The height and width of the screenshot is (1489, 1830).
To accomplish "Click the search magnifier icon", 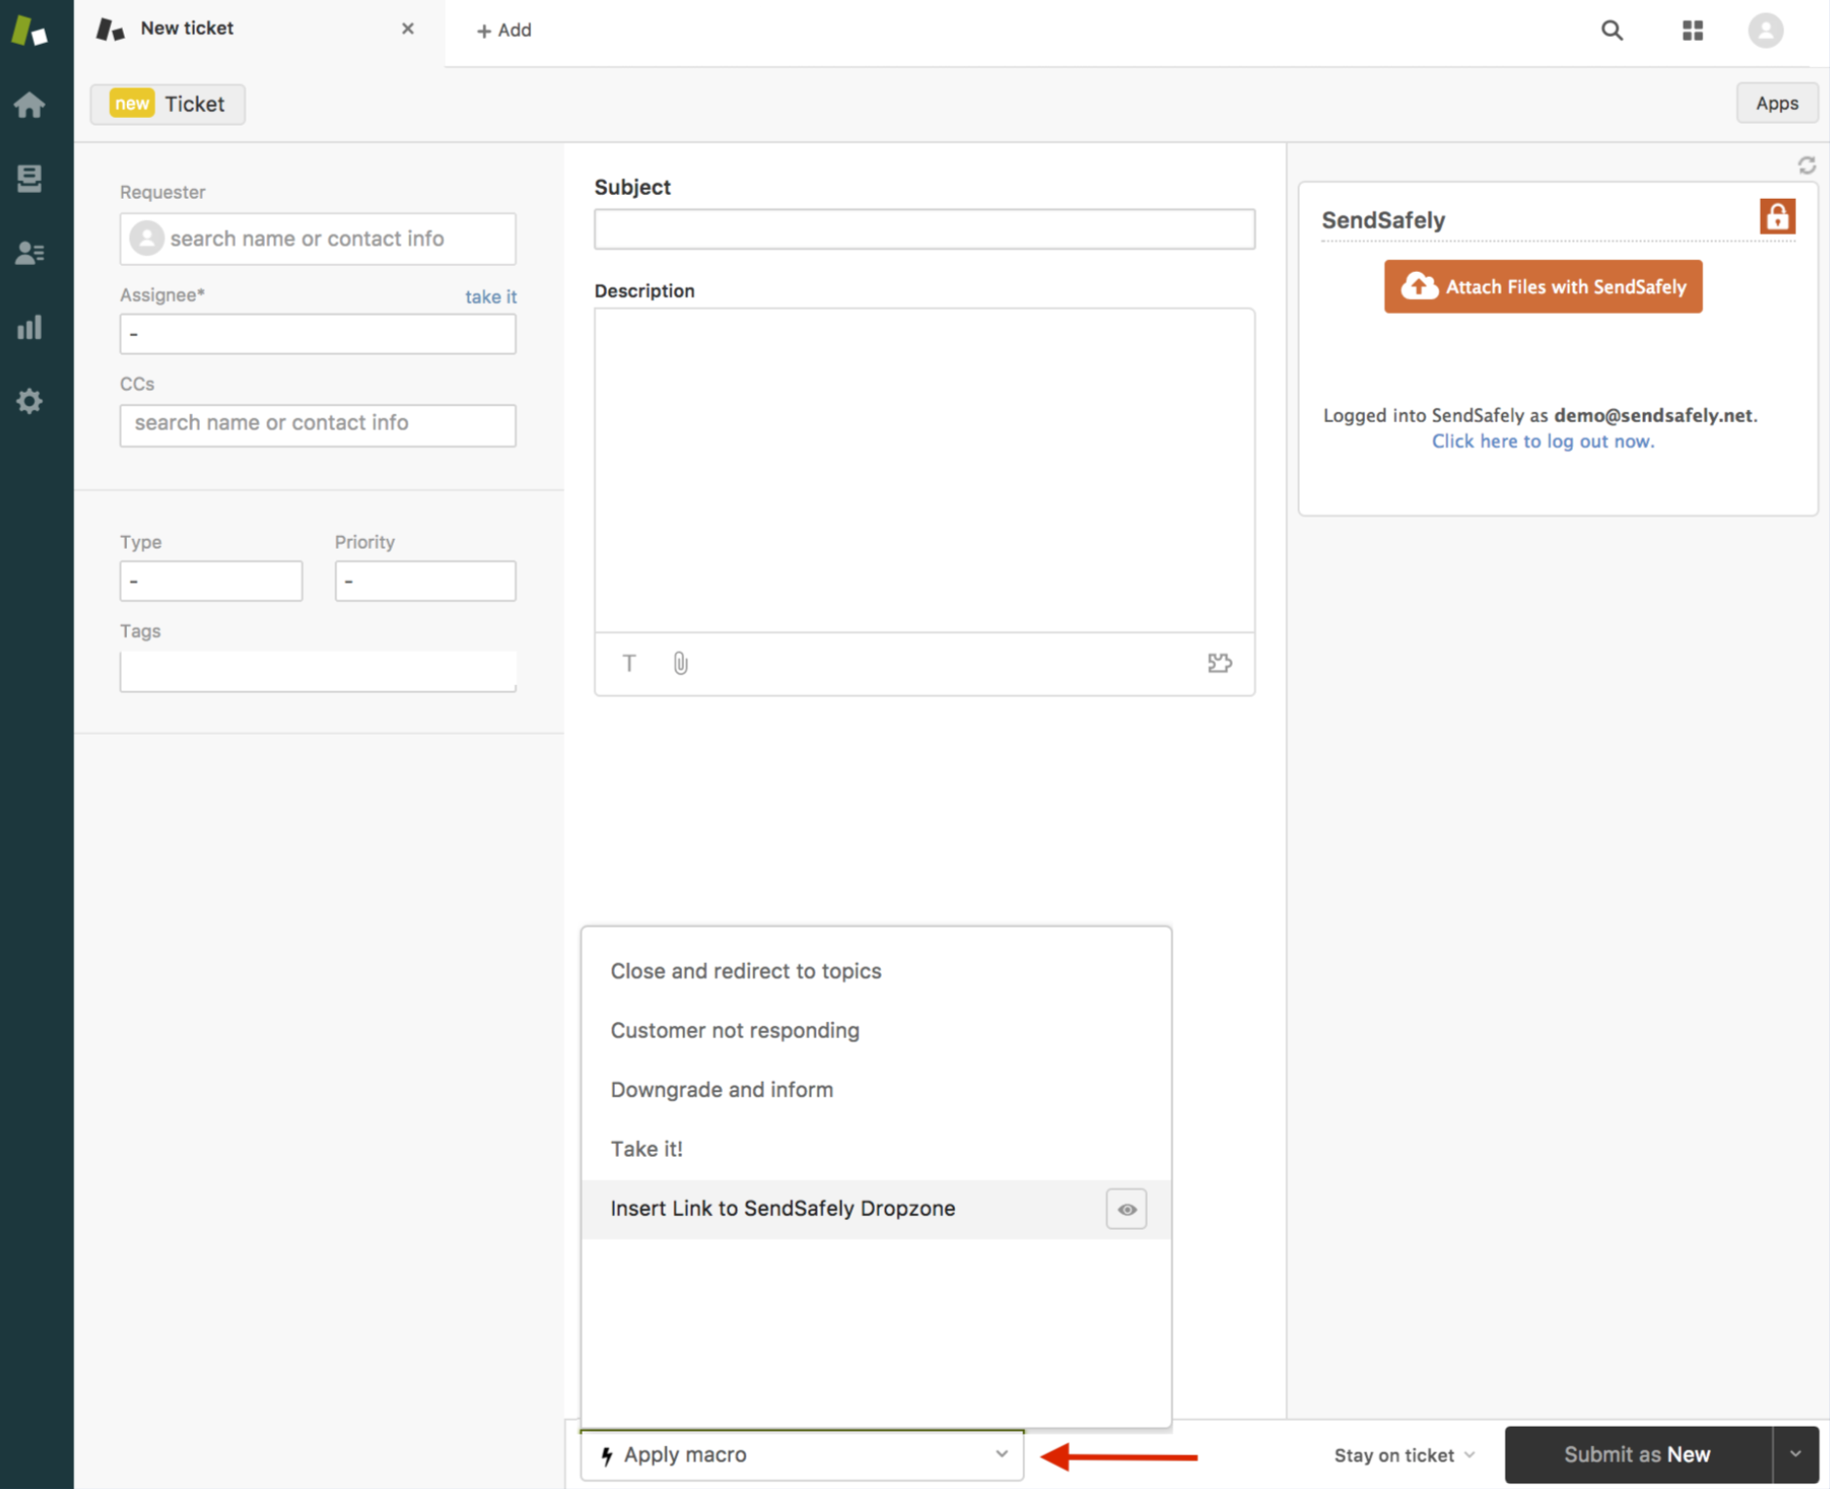I will click(x=1612, y=30).
